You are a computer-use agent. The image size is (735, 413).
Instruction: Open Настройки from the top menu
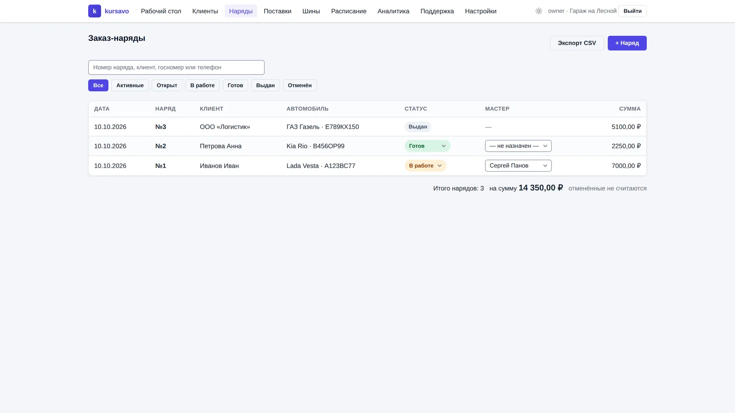click(x=481, y=11)
